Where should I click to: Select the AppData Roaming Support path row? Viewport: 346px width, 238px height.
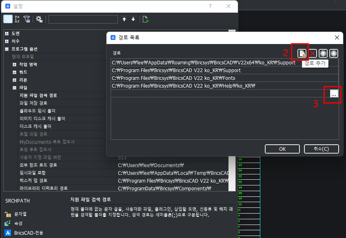(225, 63)
